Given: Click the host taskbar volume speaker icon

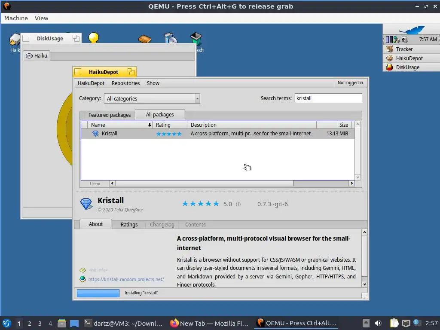Looking at the screenshot, I should tap(378, 323).
